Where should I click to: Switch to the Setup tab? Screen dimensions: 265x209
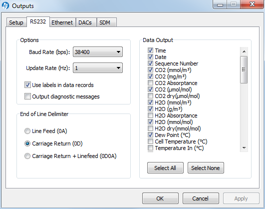(x=16, y=22)
